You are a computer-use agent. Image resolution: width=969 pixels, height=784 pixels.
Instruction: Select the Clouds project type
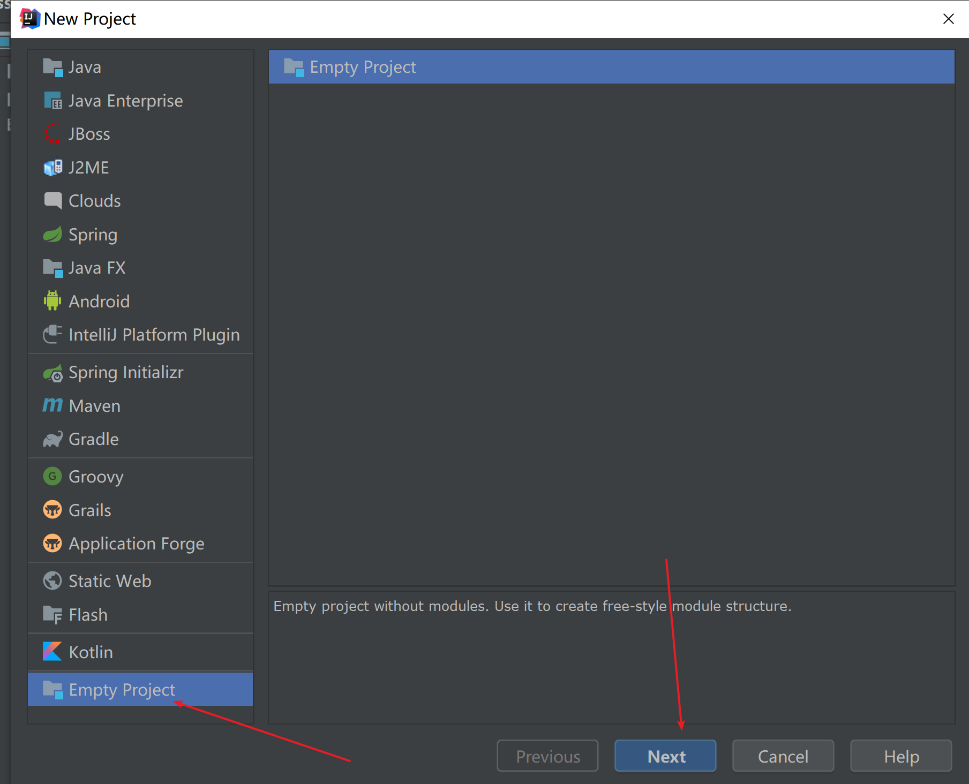click(x=140, y=201)
